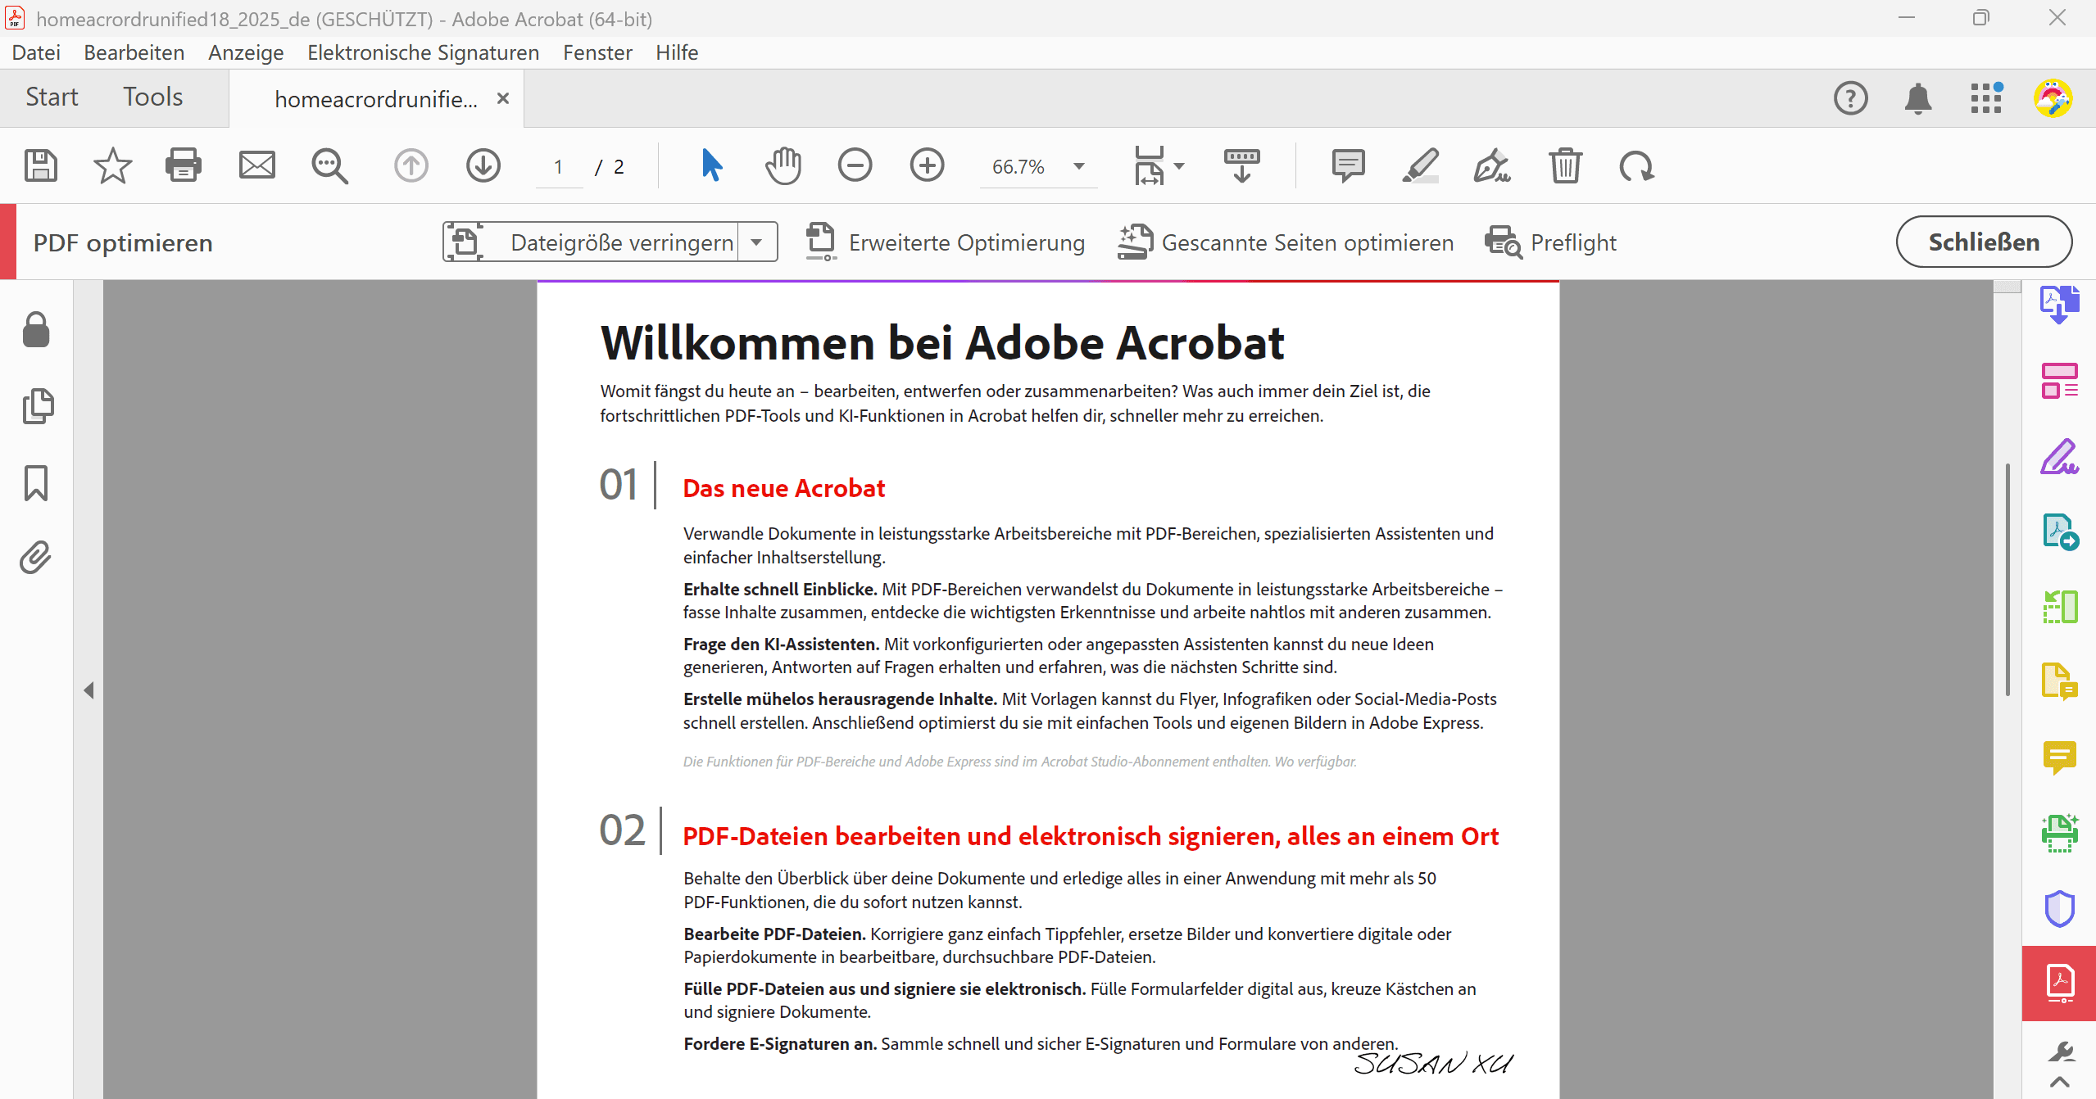2096x1099 pixels.
Task: Select the highlight text marker tool
Action: pos(1420,166)
